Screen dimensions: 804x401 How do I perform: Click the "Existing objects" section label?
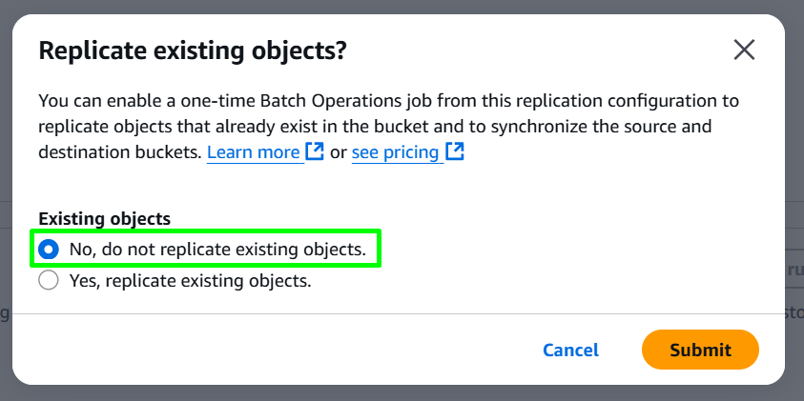point(105,219)
